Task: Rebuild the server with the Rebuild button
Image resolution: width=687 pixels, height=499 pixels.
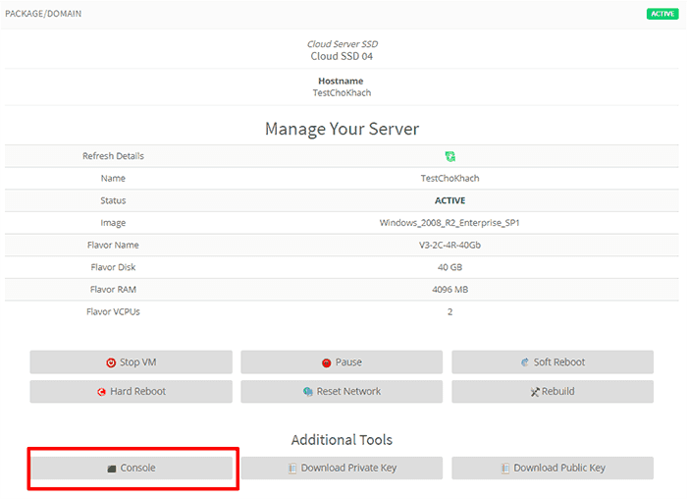Action: [x=553, y=391]
